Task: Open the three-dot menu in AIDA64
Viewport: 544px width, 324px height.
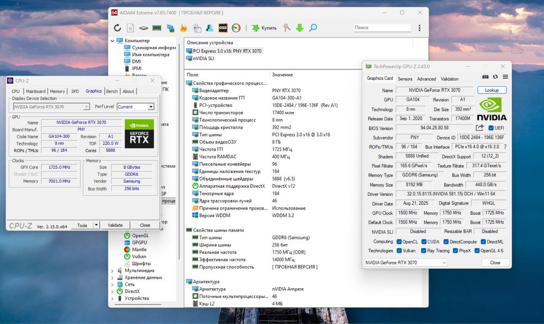Action: click(x=419, y=28)
